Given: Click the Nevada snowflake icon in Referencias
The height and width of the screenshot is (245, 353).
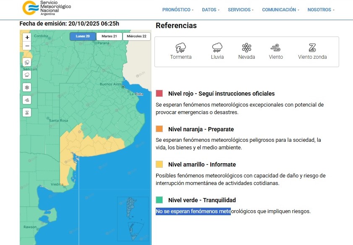Looking at the screenshot, I should point(246,47).
